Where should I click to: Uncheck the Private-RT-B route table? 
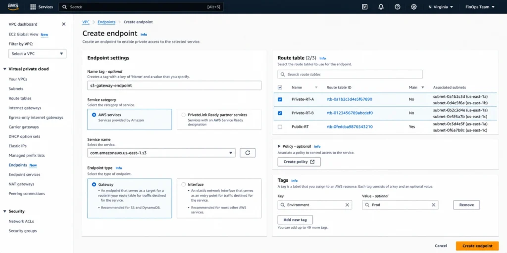pyautogui.click(x=280, y=113)
